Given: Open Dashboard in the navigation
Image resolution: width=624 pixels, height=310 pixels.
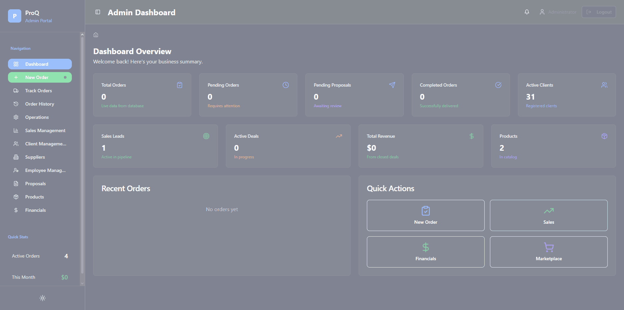Looking at the screenshot, I should pos(40,64).
